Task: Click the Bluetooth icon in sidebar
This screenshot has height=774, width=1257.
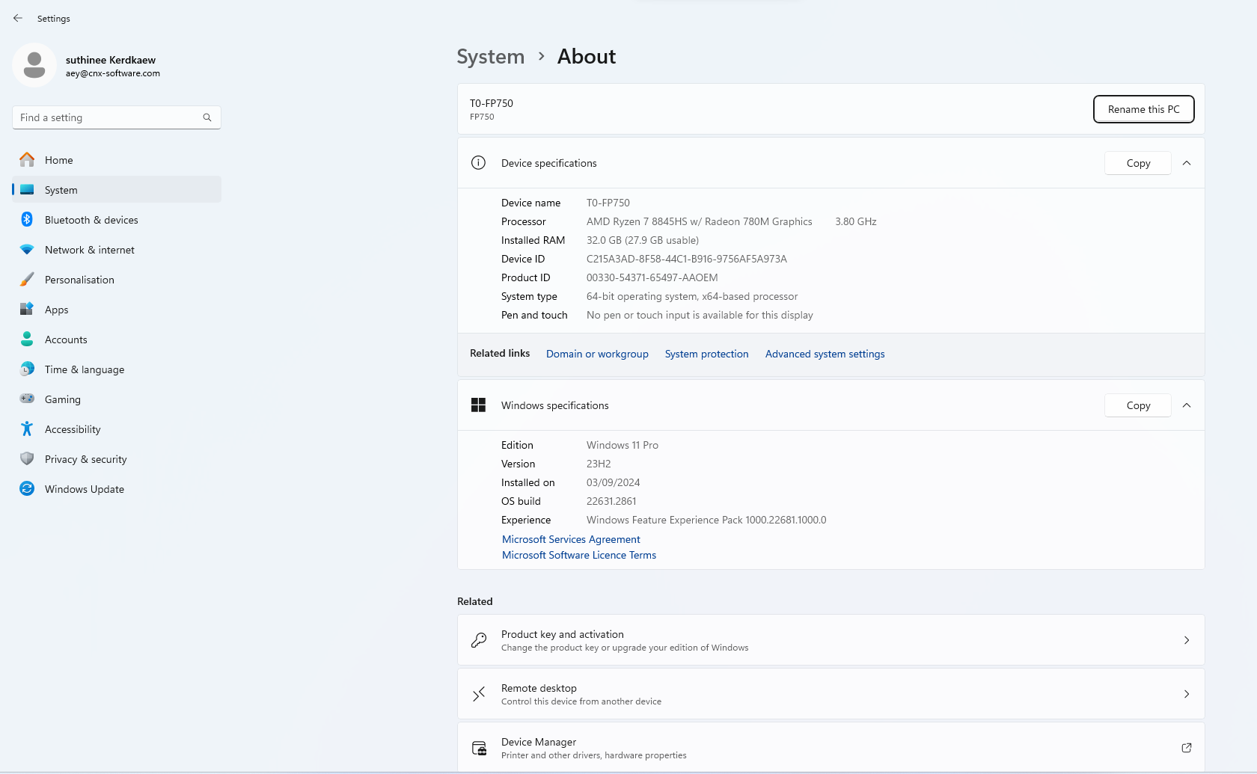Action: [x=27, y=219]
